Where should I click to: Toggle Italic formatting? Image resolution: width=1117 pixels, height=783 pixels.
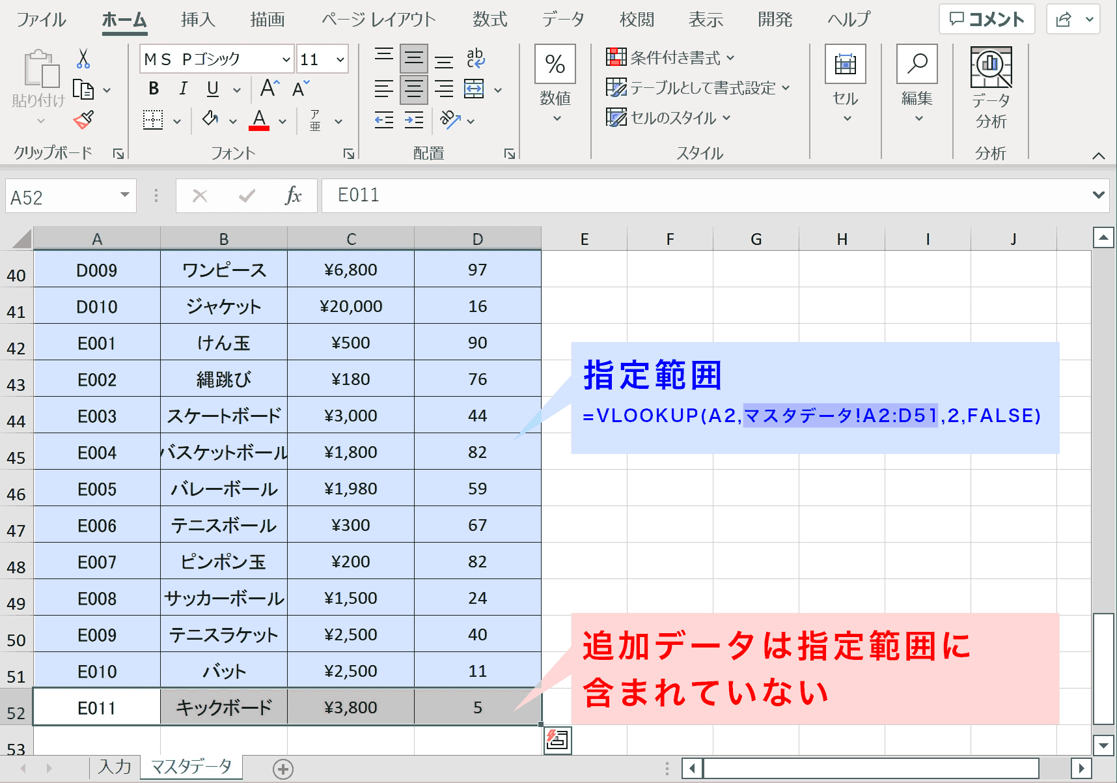183,89
